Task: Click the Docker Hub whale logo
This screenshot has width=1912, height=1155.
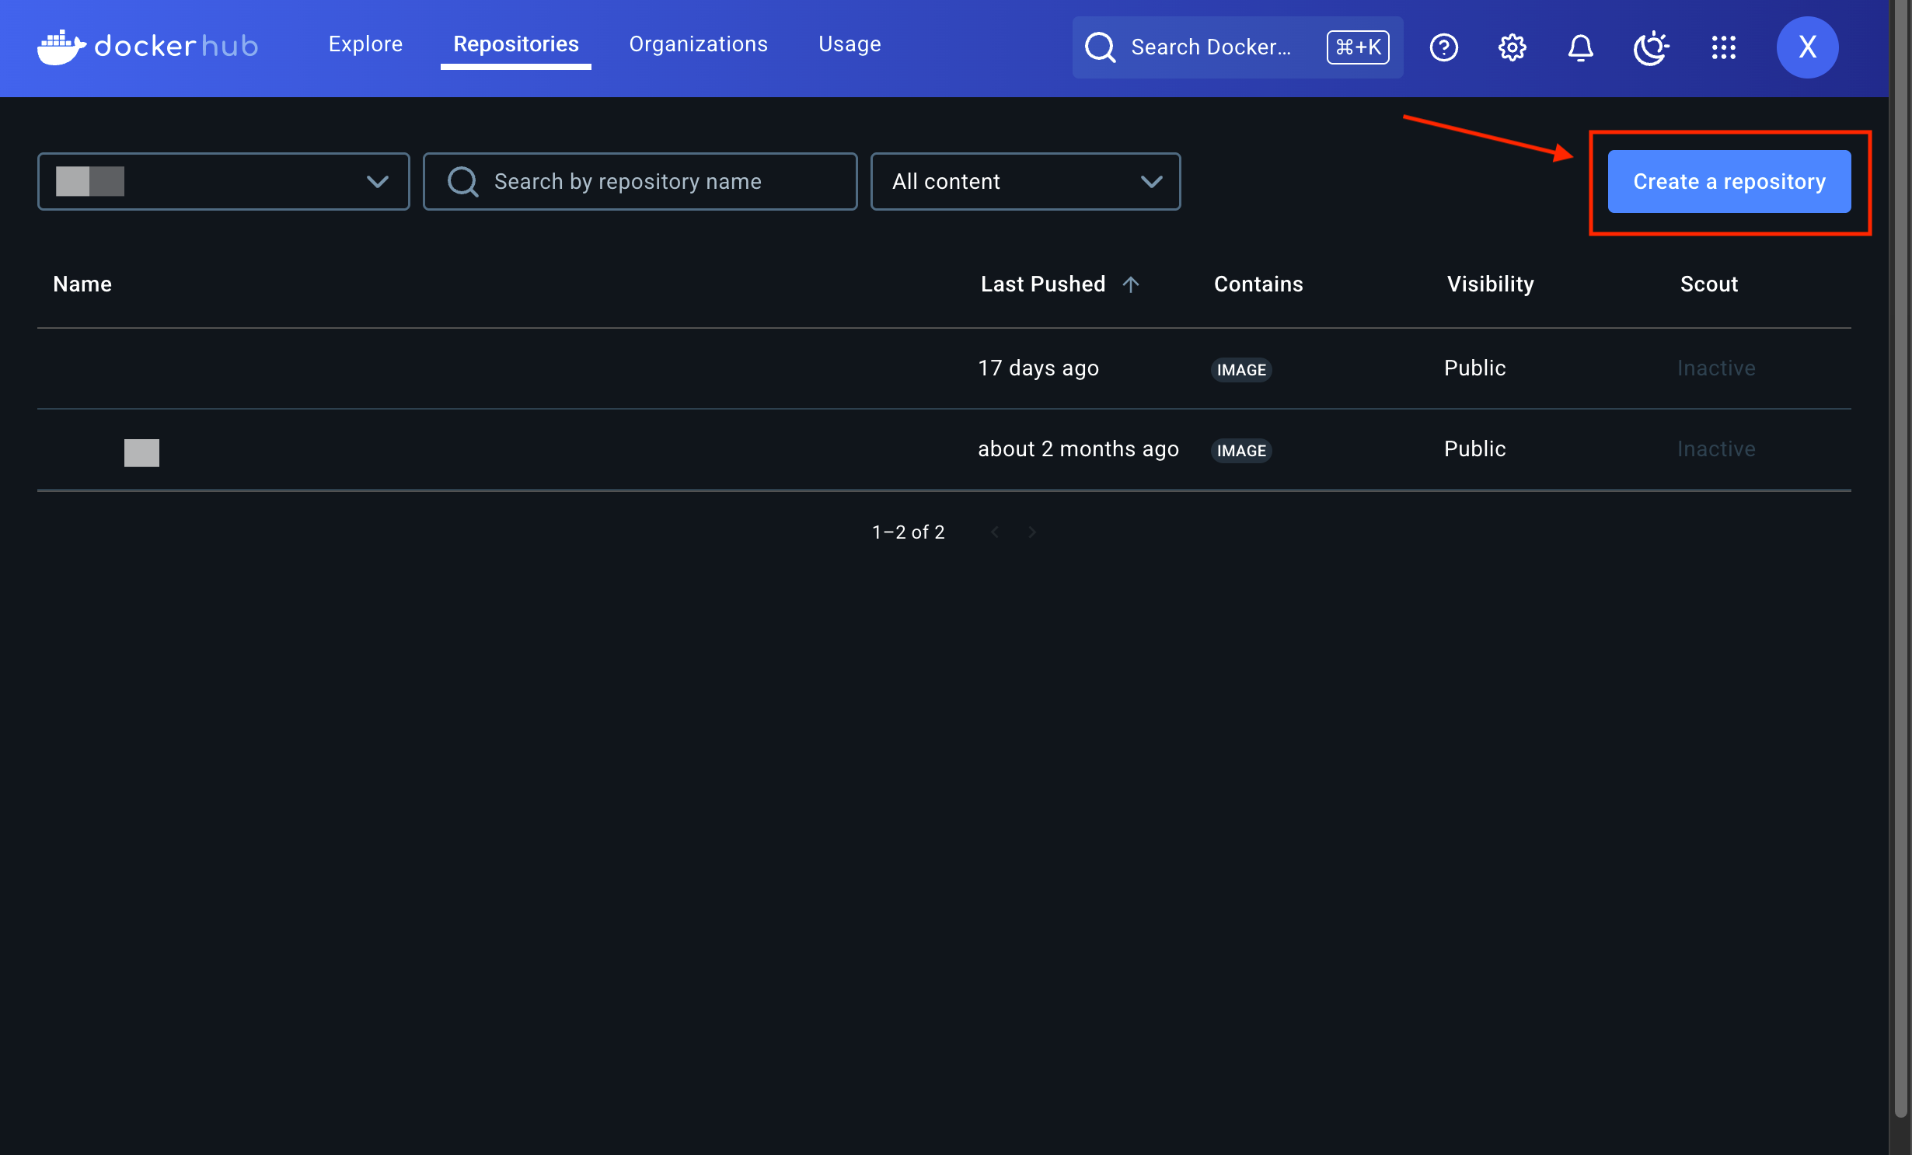Action: click(x=62, y=47)
